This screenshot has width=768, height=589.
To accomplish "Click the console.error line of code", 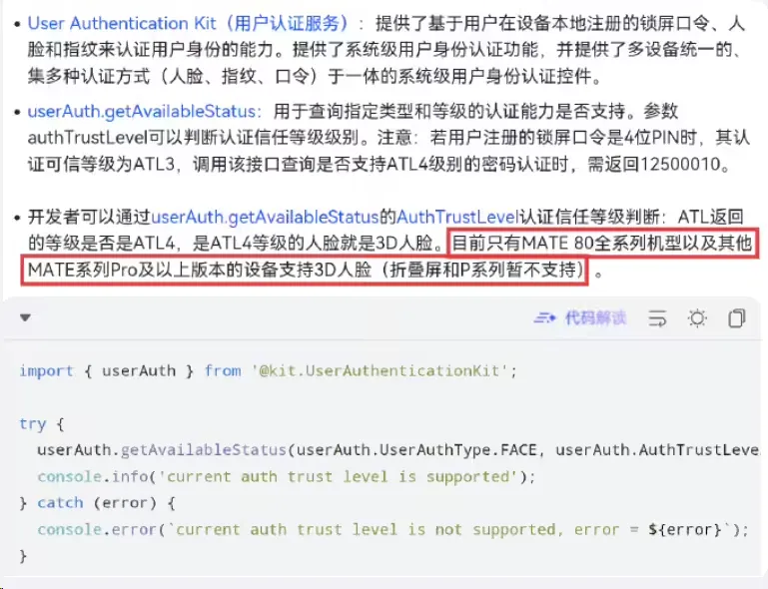I will point(392,529).
